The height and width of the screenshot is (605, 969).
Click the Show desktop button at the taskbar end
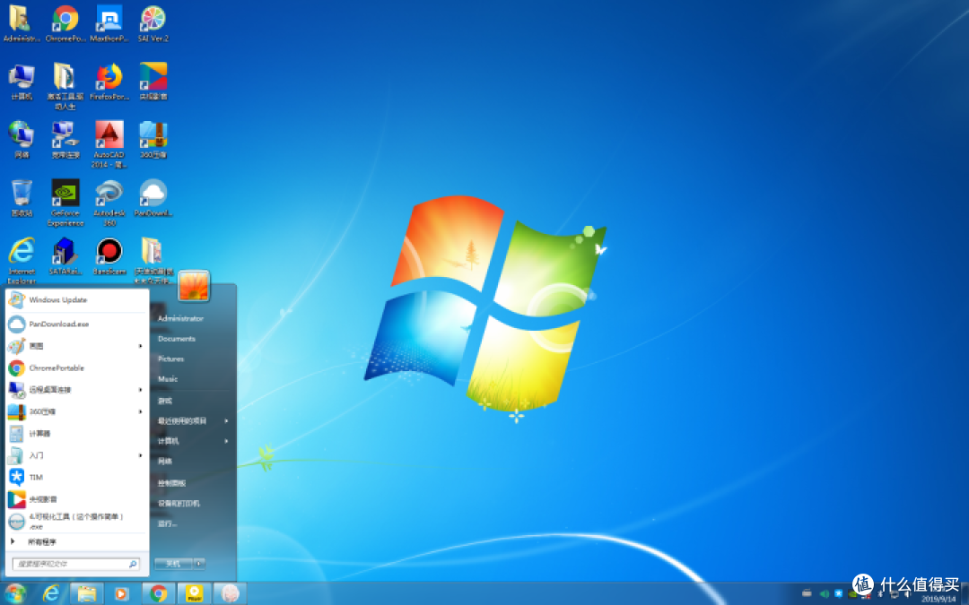click(x=965, y=593)
